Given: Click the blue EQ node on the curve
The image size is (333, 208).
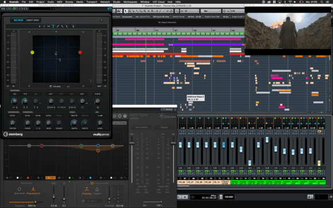Looking at the screenshot, I should [x=98, y=146].
